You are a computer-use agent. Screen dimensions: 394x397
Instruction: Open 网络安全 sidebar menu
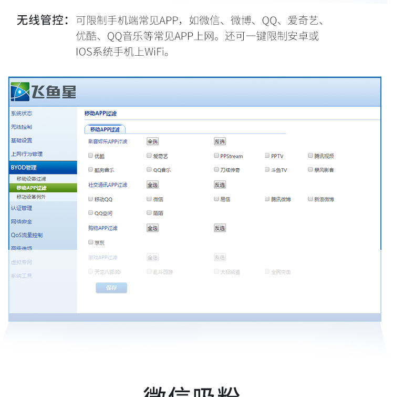tap(21, 222)
